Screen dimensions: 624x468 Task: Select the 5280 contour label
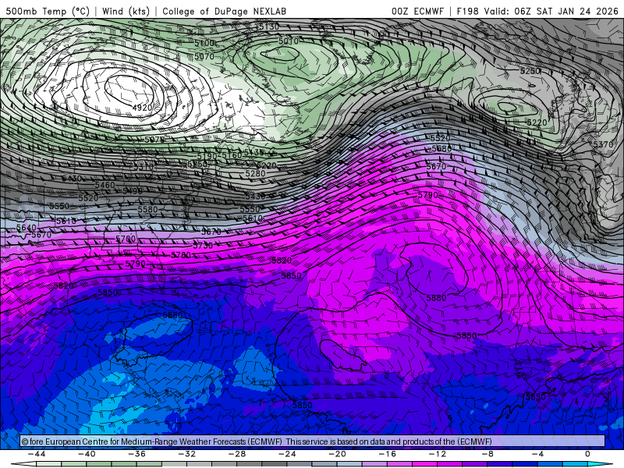coord(255,173)
